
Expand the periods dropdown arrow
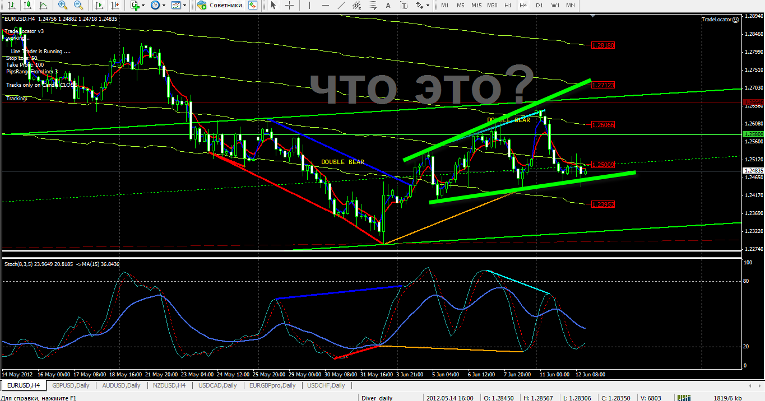point(164,5)
